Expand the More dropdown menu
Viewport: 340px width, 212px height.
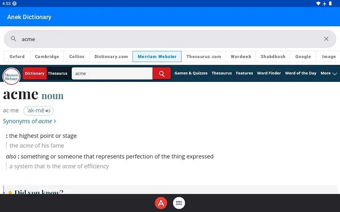[329, 73]
